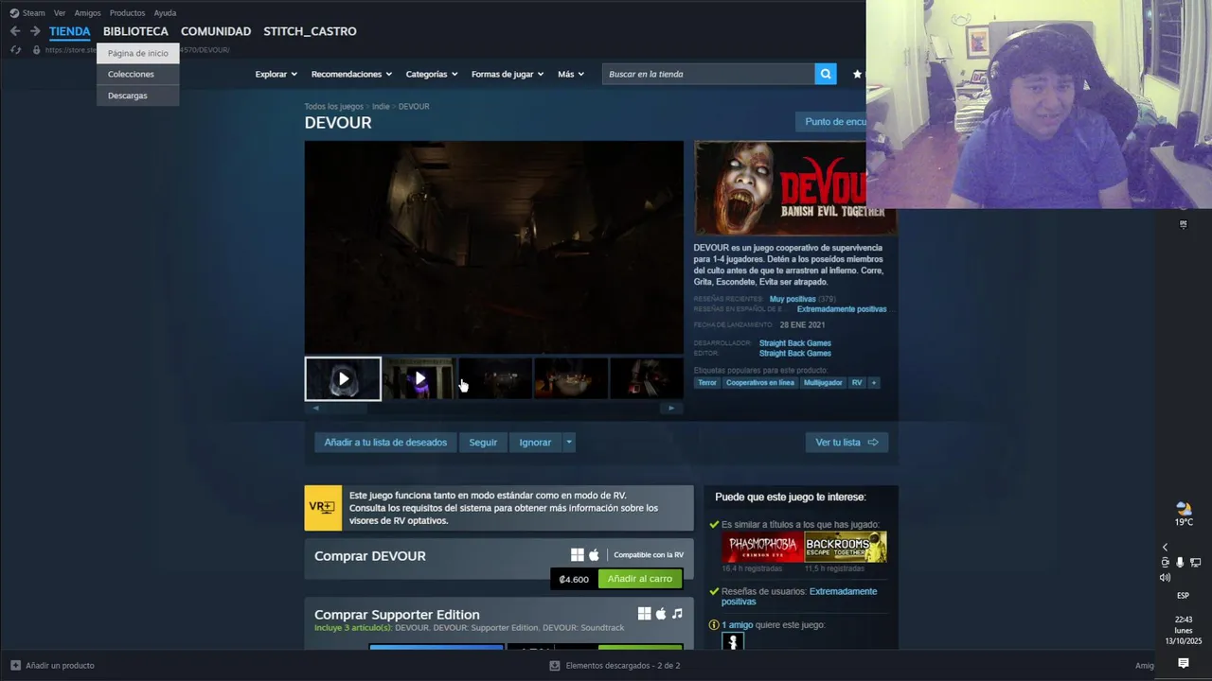The width and height of the screenshot is (1212, 681).
Task: Show hidden tray icons chevron
Action: (x=1165, y=547)
